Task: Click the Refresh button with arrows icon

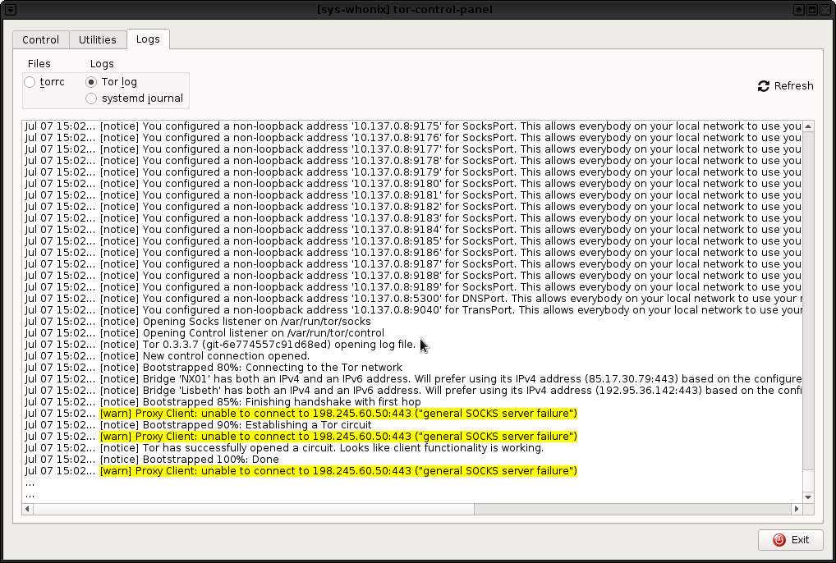Action: [x=764, y=86]
